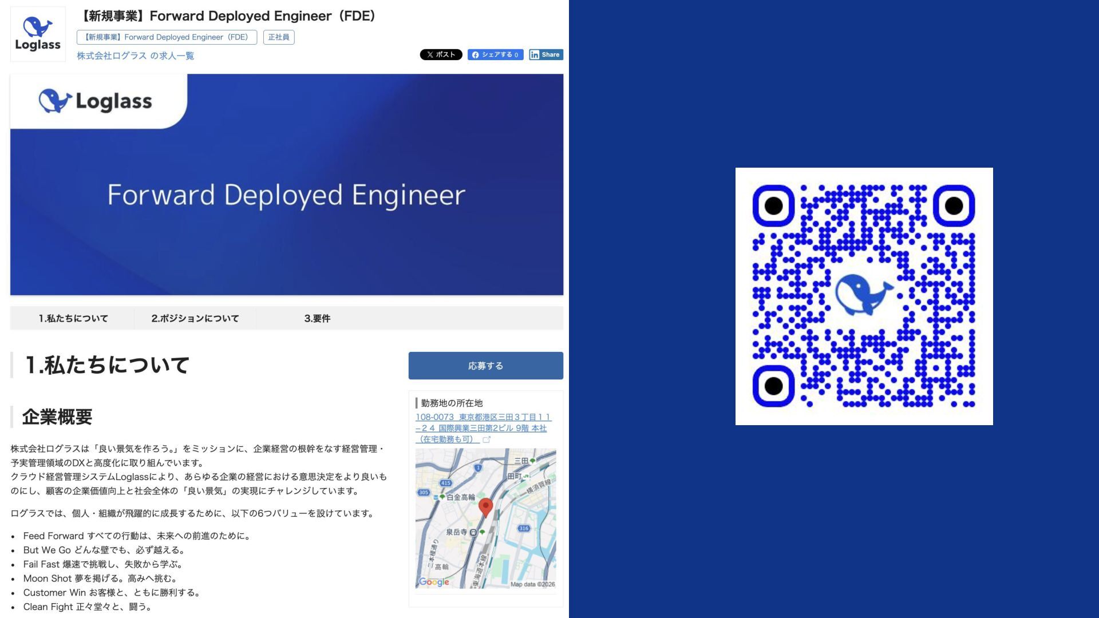Click the Forward Deployed Engineer banner image
The width and height of the screenshot is (1099, 618).
287,184
